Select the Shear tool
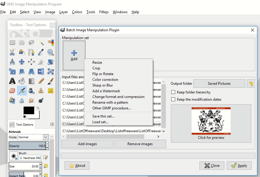Screen dimensions: 260x177 (22, 72)
